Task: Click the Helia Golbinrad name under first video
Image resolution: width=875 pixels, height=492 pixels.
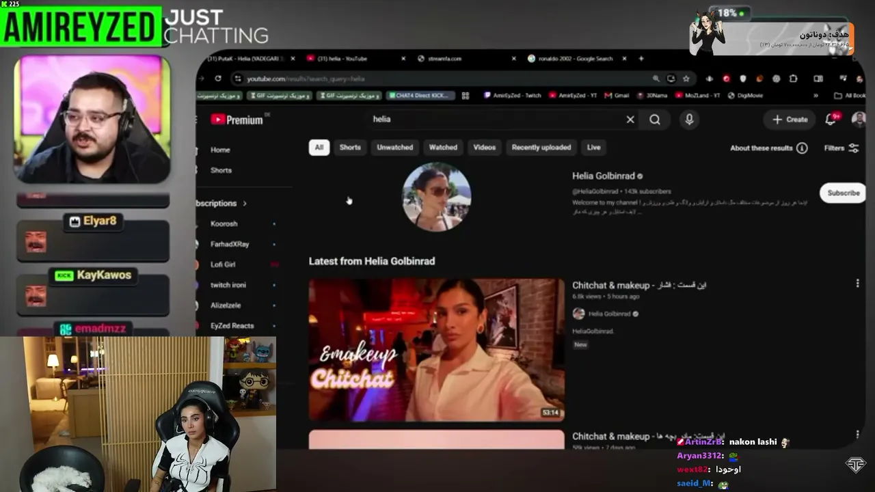Action: (609, 314)
